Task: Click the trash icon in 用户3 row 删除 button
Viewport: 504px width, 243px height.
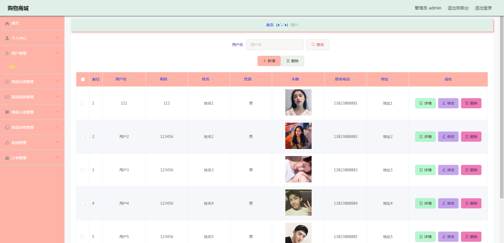Action: [467, 170]
